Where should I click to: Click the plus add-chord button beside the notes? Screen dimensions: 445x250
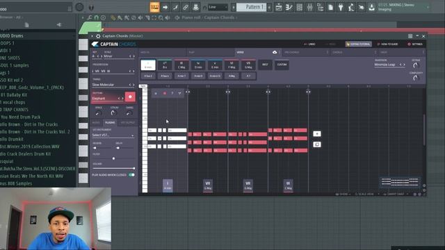317,133
